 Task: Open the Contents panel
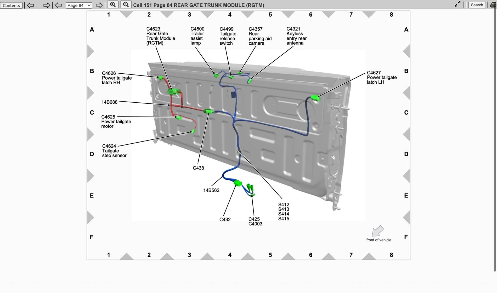pyautogui.click(x=11, y=5)
